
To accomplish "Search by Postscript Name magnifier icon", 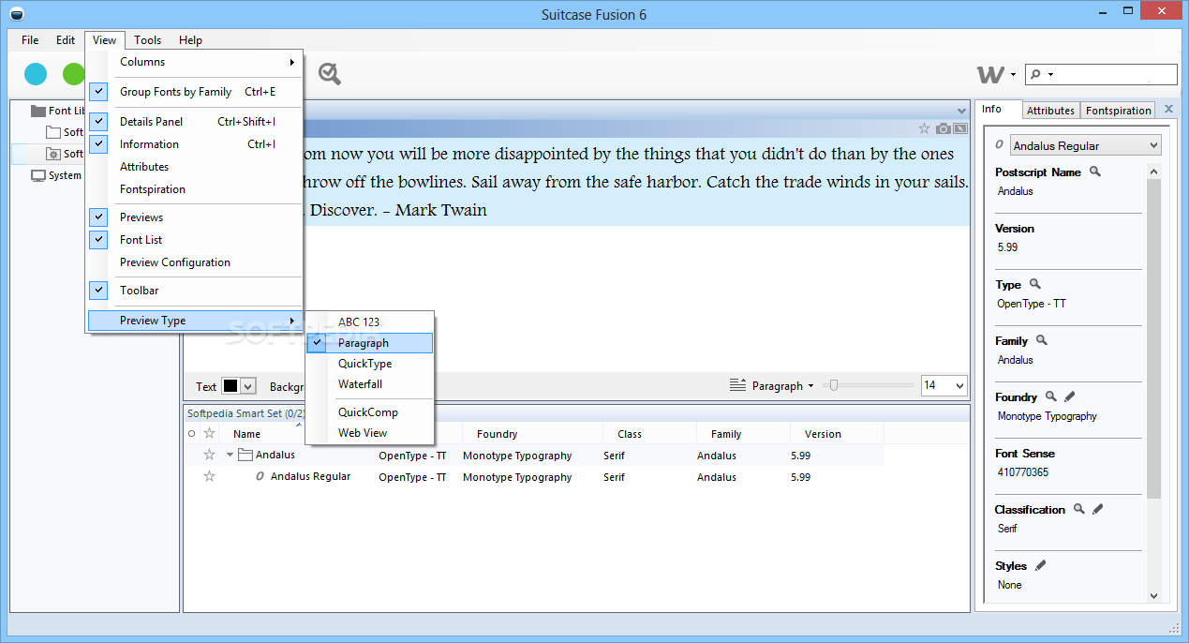I will (x=1094, y=172).
